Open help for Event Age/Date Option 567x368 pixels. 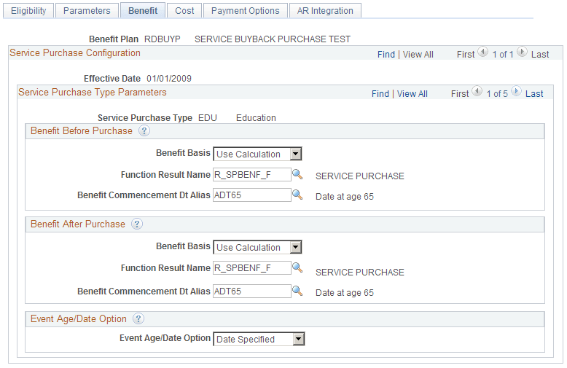pos(138,318)
